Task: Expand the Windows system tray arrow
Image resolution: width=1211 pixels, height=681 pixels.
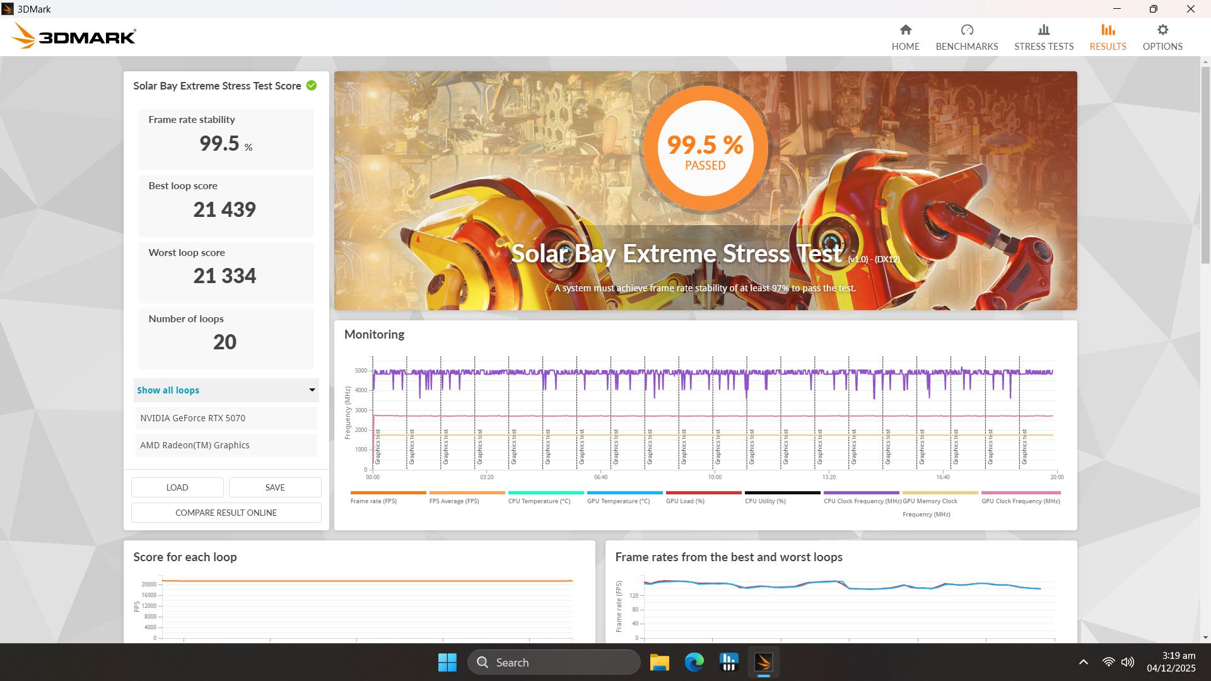Action: tap(1083, 662)
